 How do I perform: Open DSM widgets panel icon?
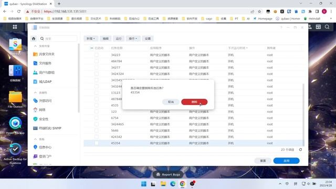tap(318, 27)
